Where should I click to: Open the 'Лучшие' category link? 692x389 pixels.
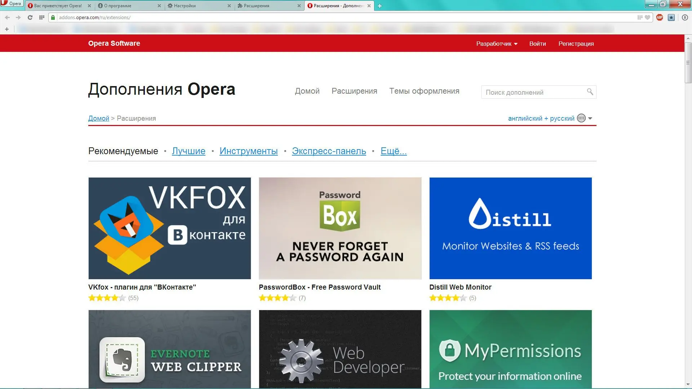point(188,151)
